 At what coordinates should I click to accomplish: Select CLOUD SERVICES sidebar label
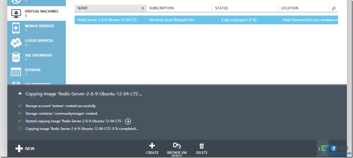pyautogui.click(x=39, y=41)
